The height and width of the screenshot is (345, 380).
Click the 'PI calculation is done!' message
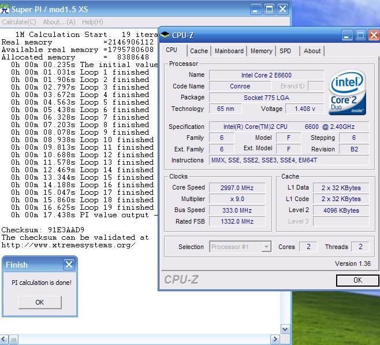tap(42, 283)
